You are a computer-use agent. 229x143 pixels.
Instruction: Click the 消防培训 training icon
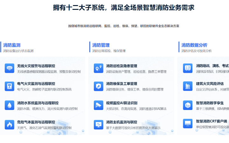[x=188, y=68]
